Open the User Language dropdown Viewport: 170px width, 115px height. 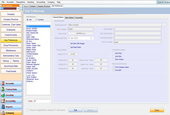(92, 29)
